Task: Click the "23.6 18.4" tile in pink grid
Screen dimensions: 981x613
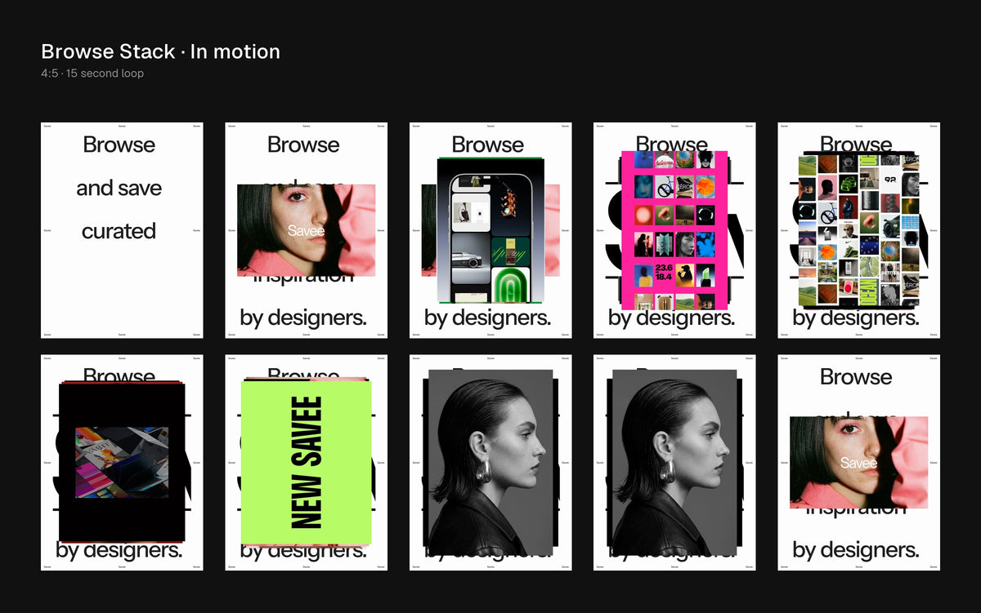Action: [x=664, y=275]
